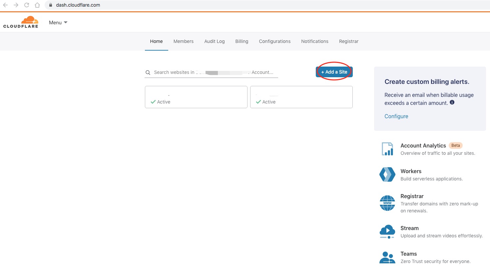Open the Workers link

[411, 171]
